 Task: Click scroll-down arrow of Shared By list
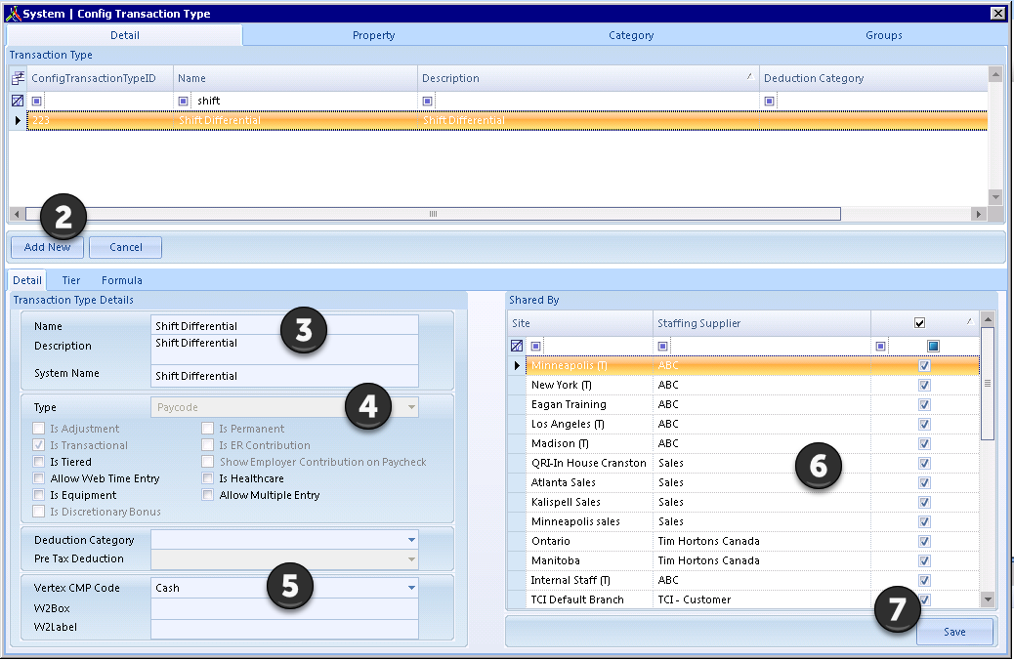[x=988, y=599]
